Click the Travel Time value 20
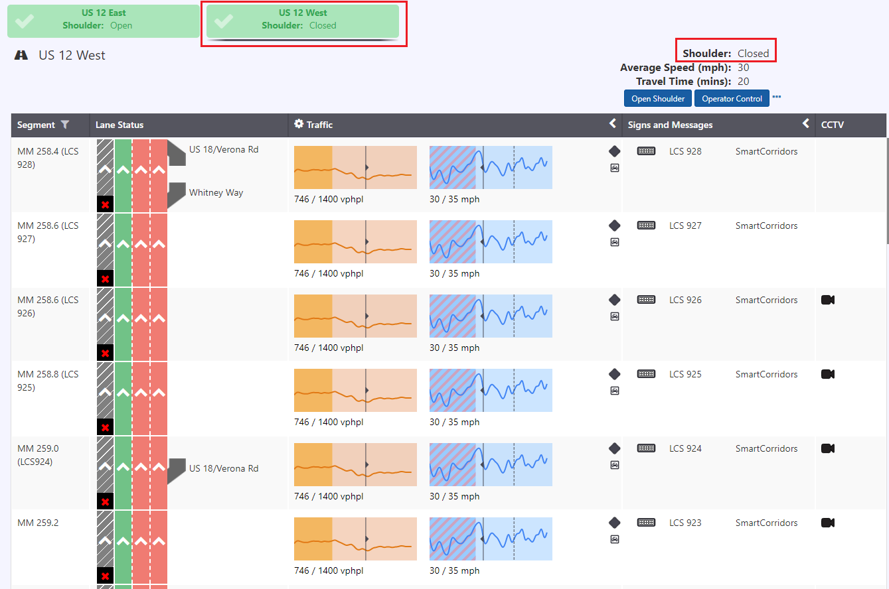Viewport: 889px width, 589px height. tap(744, 81)
